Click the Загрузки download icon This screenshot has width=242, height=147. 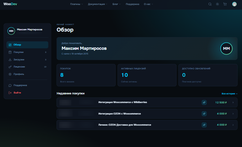(10, 59)
